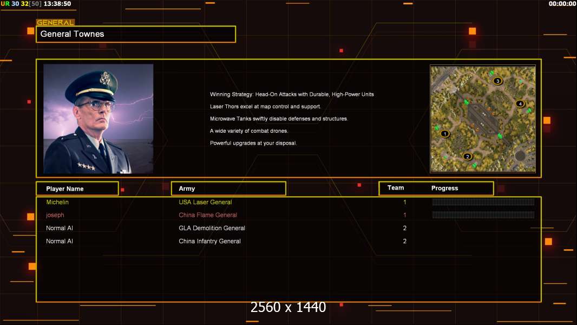Viewport: 577px width, 325px height.
Task: Click the General Townes name field
Action: pyautogui.click(x=136, y=34)
